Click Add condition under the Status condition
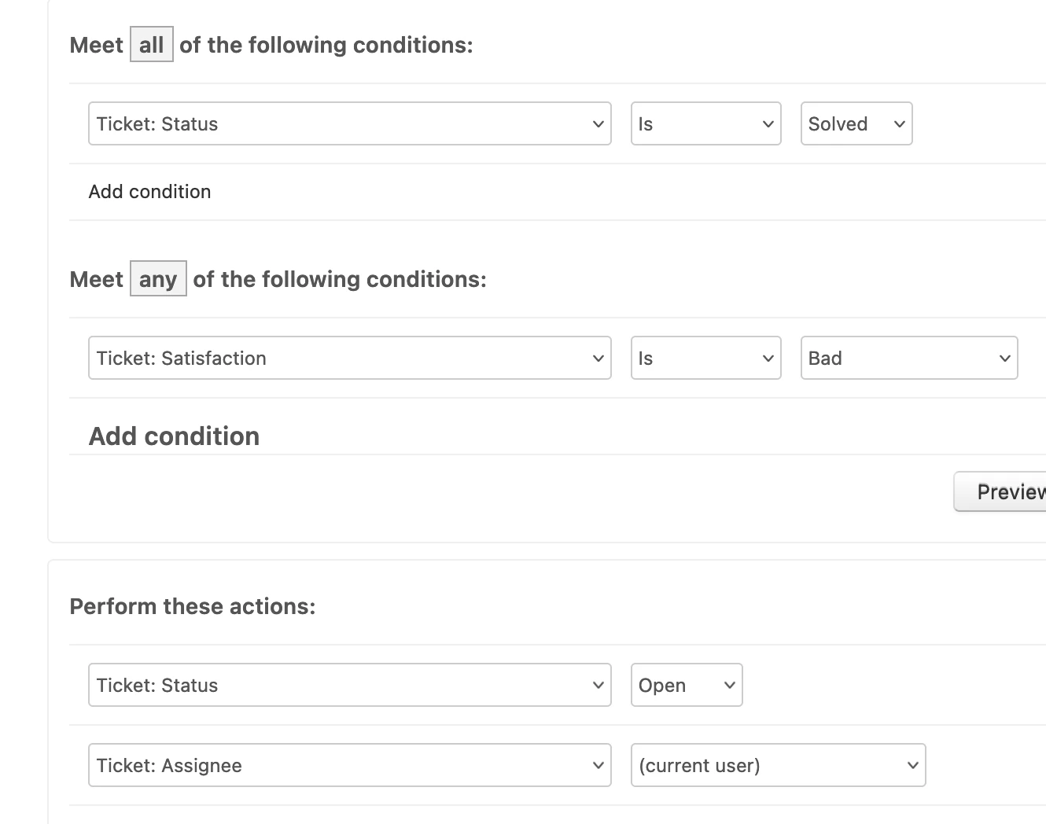 [x=149, y=192]
